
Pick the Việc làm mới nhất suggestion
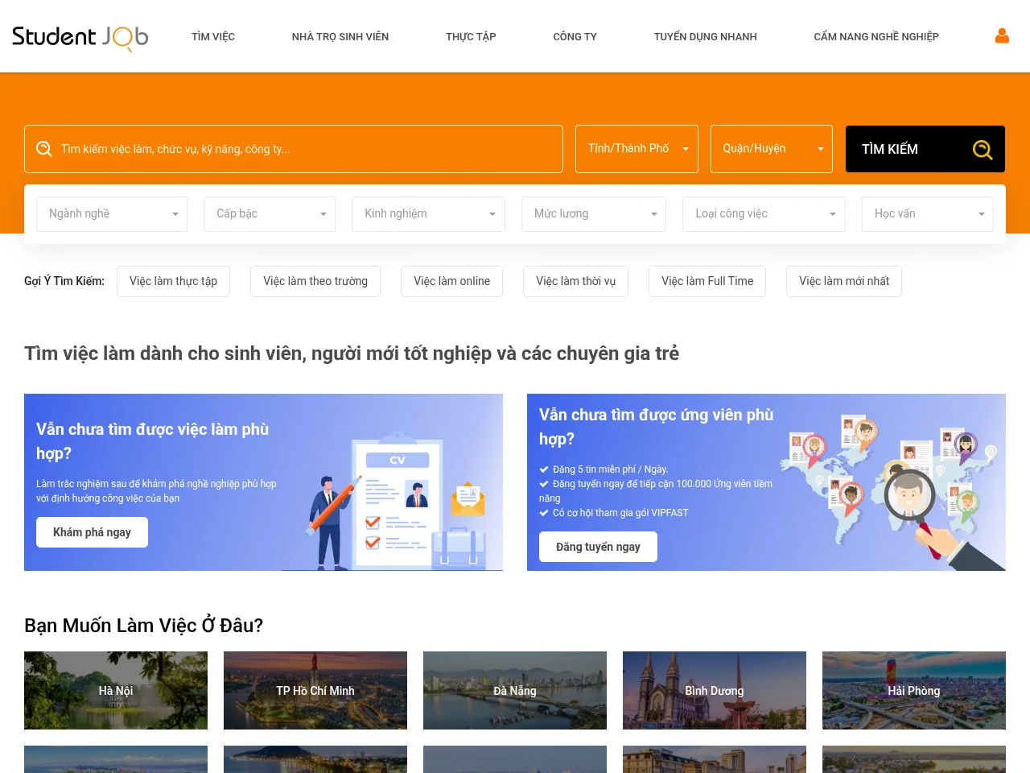point(844,281)
